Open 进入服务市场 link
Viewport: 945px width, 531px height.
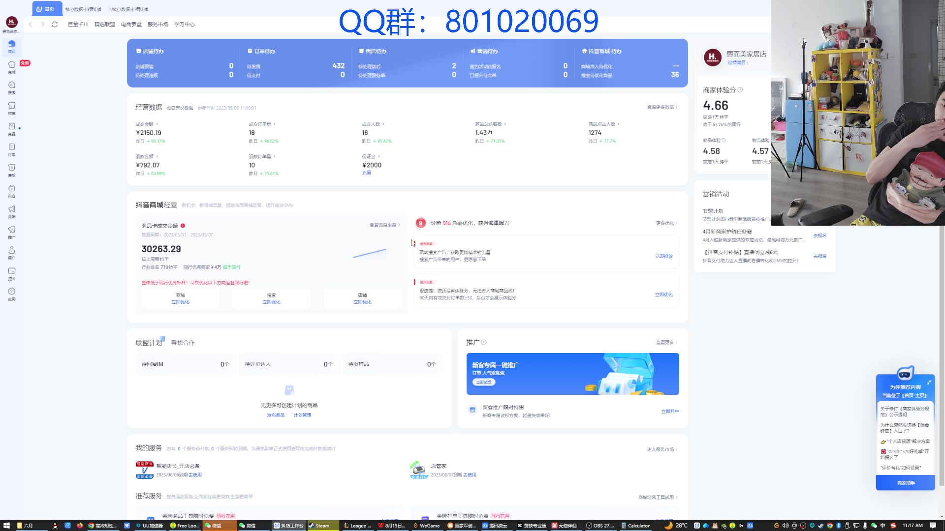tap(662, 449)
